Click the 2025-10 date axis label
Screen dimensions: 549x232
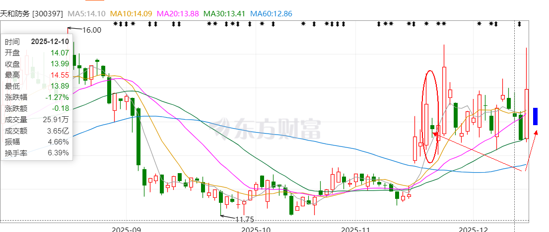pos(257,229)
